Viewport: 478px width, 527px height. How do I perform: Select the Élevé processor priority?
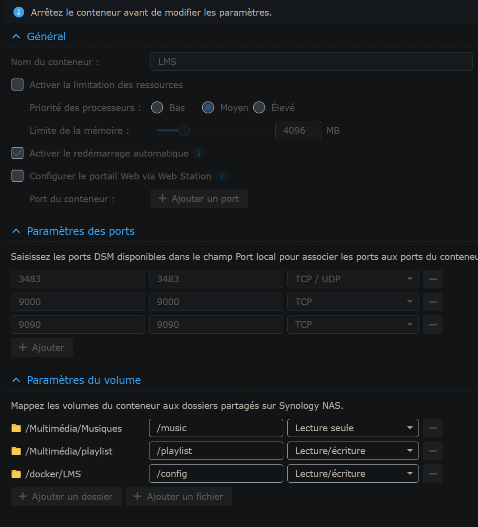pyautogui.click(x=259, y=108)
